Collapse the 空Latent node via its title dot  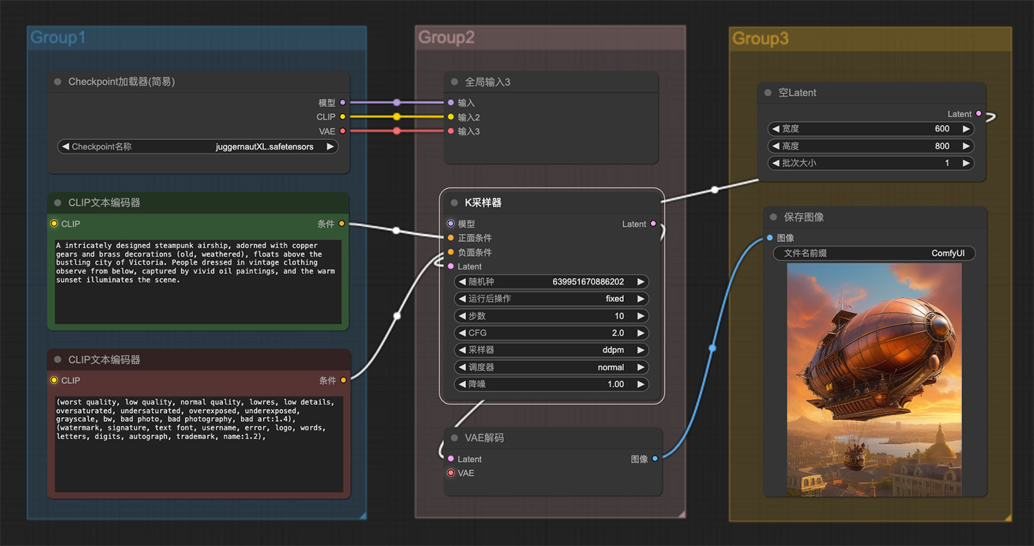[x=768, y=93]
